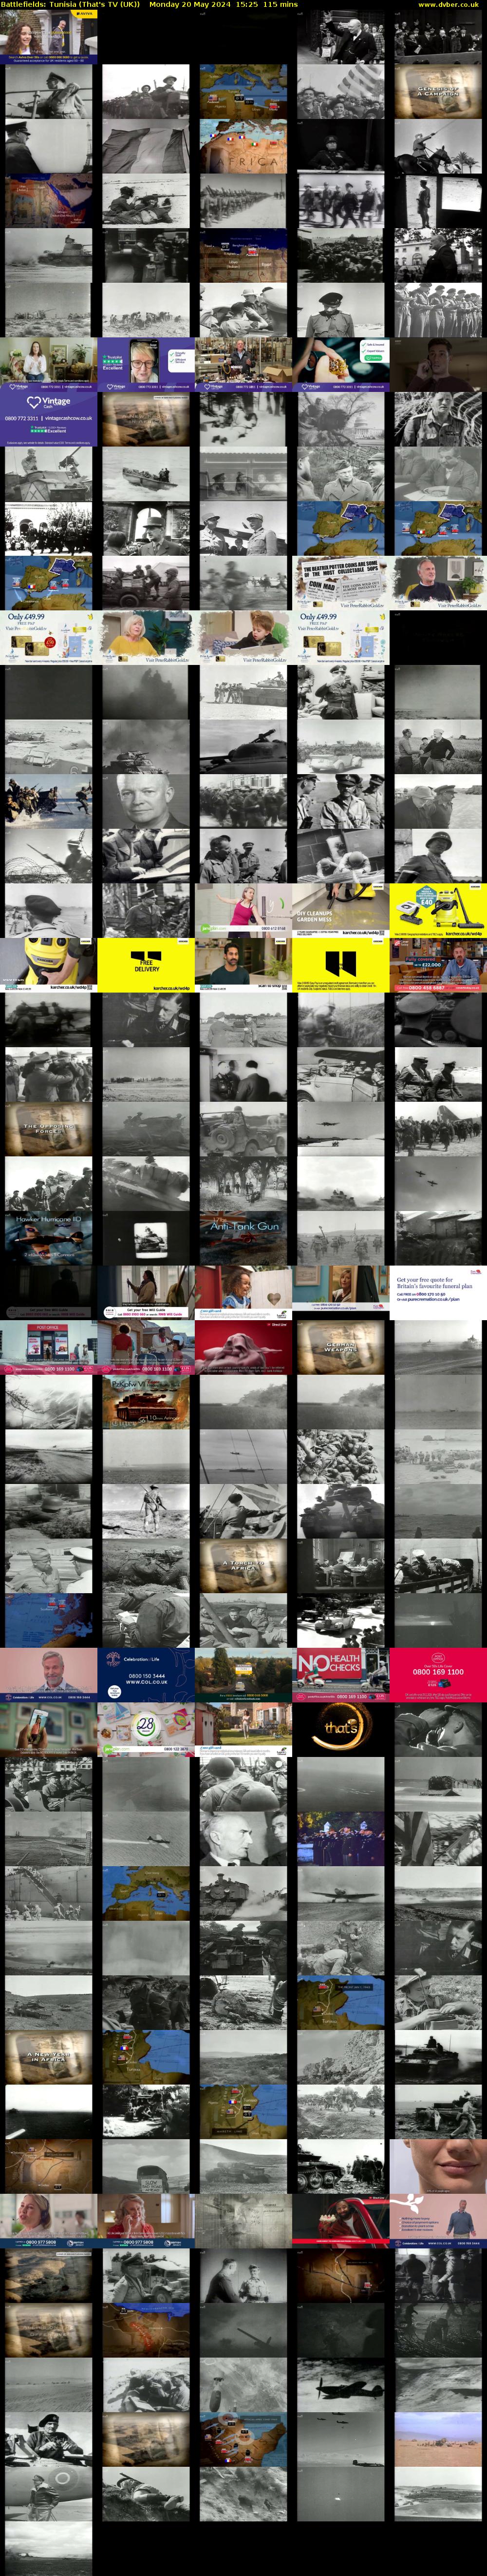Click the '15:25' broadcast time
This screenshot has width=487, height=2576.
click(246, 5)
